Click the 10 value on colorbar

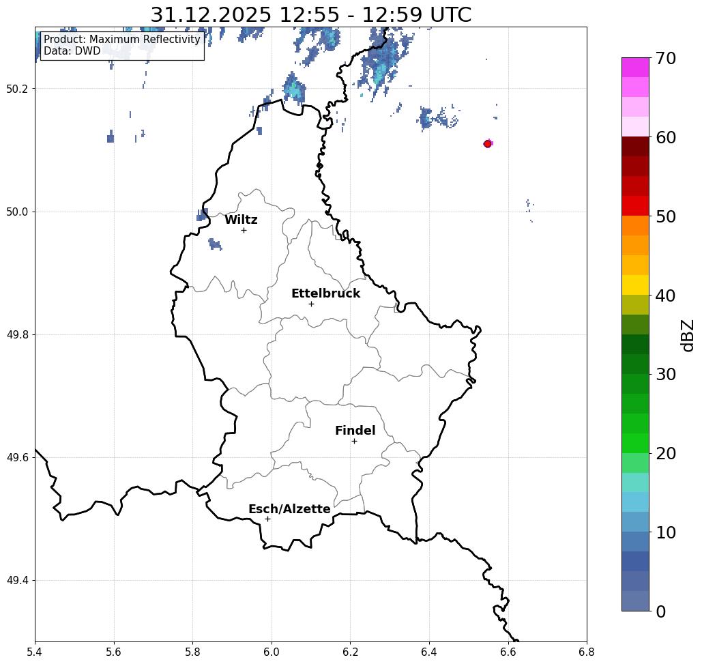pyautogui.click(x=666, y=532)
